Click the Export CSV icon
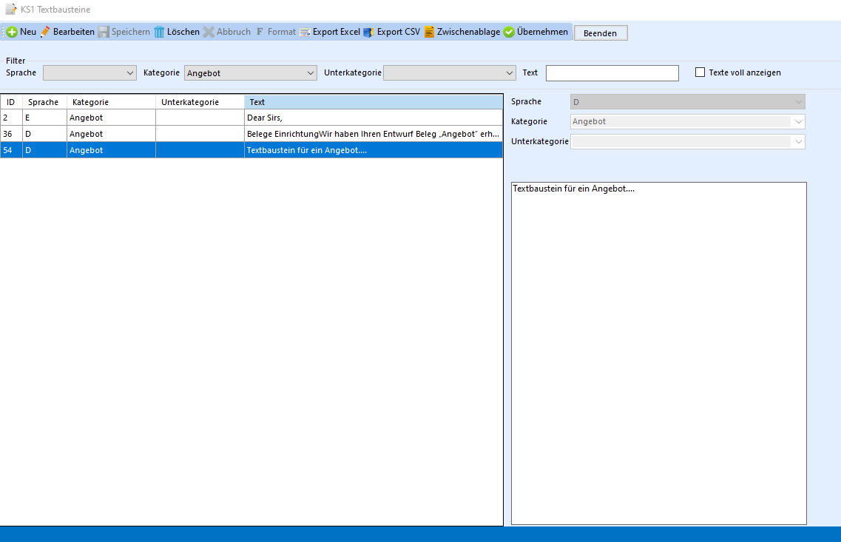841x542 pixels. 368,33
